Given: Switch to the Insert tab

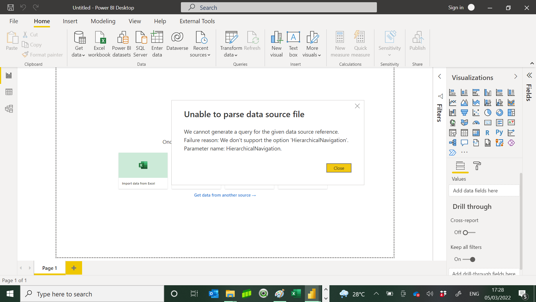Looking at the screenshot, I should click(70, 21).
